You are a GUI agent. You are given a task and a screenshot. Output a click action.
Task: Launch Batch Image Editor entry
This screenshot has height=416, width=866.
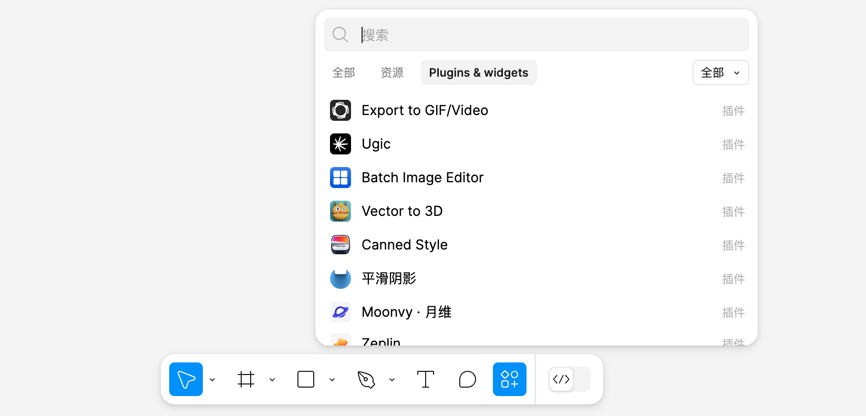(537, 178)
